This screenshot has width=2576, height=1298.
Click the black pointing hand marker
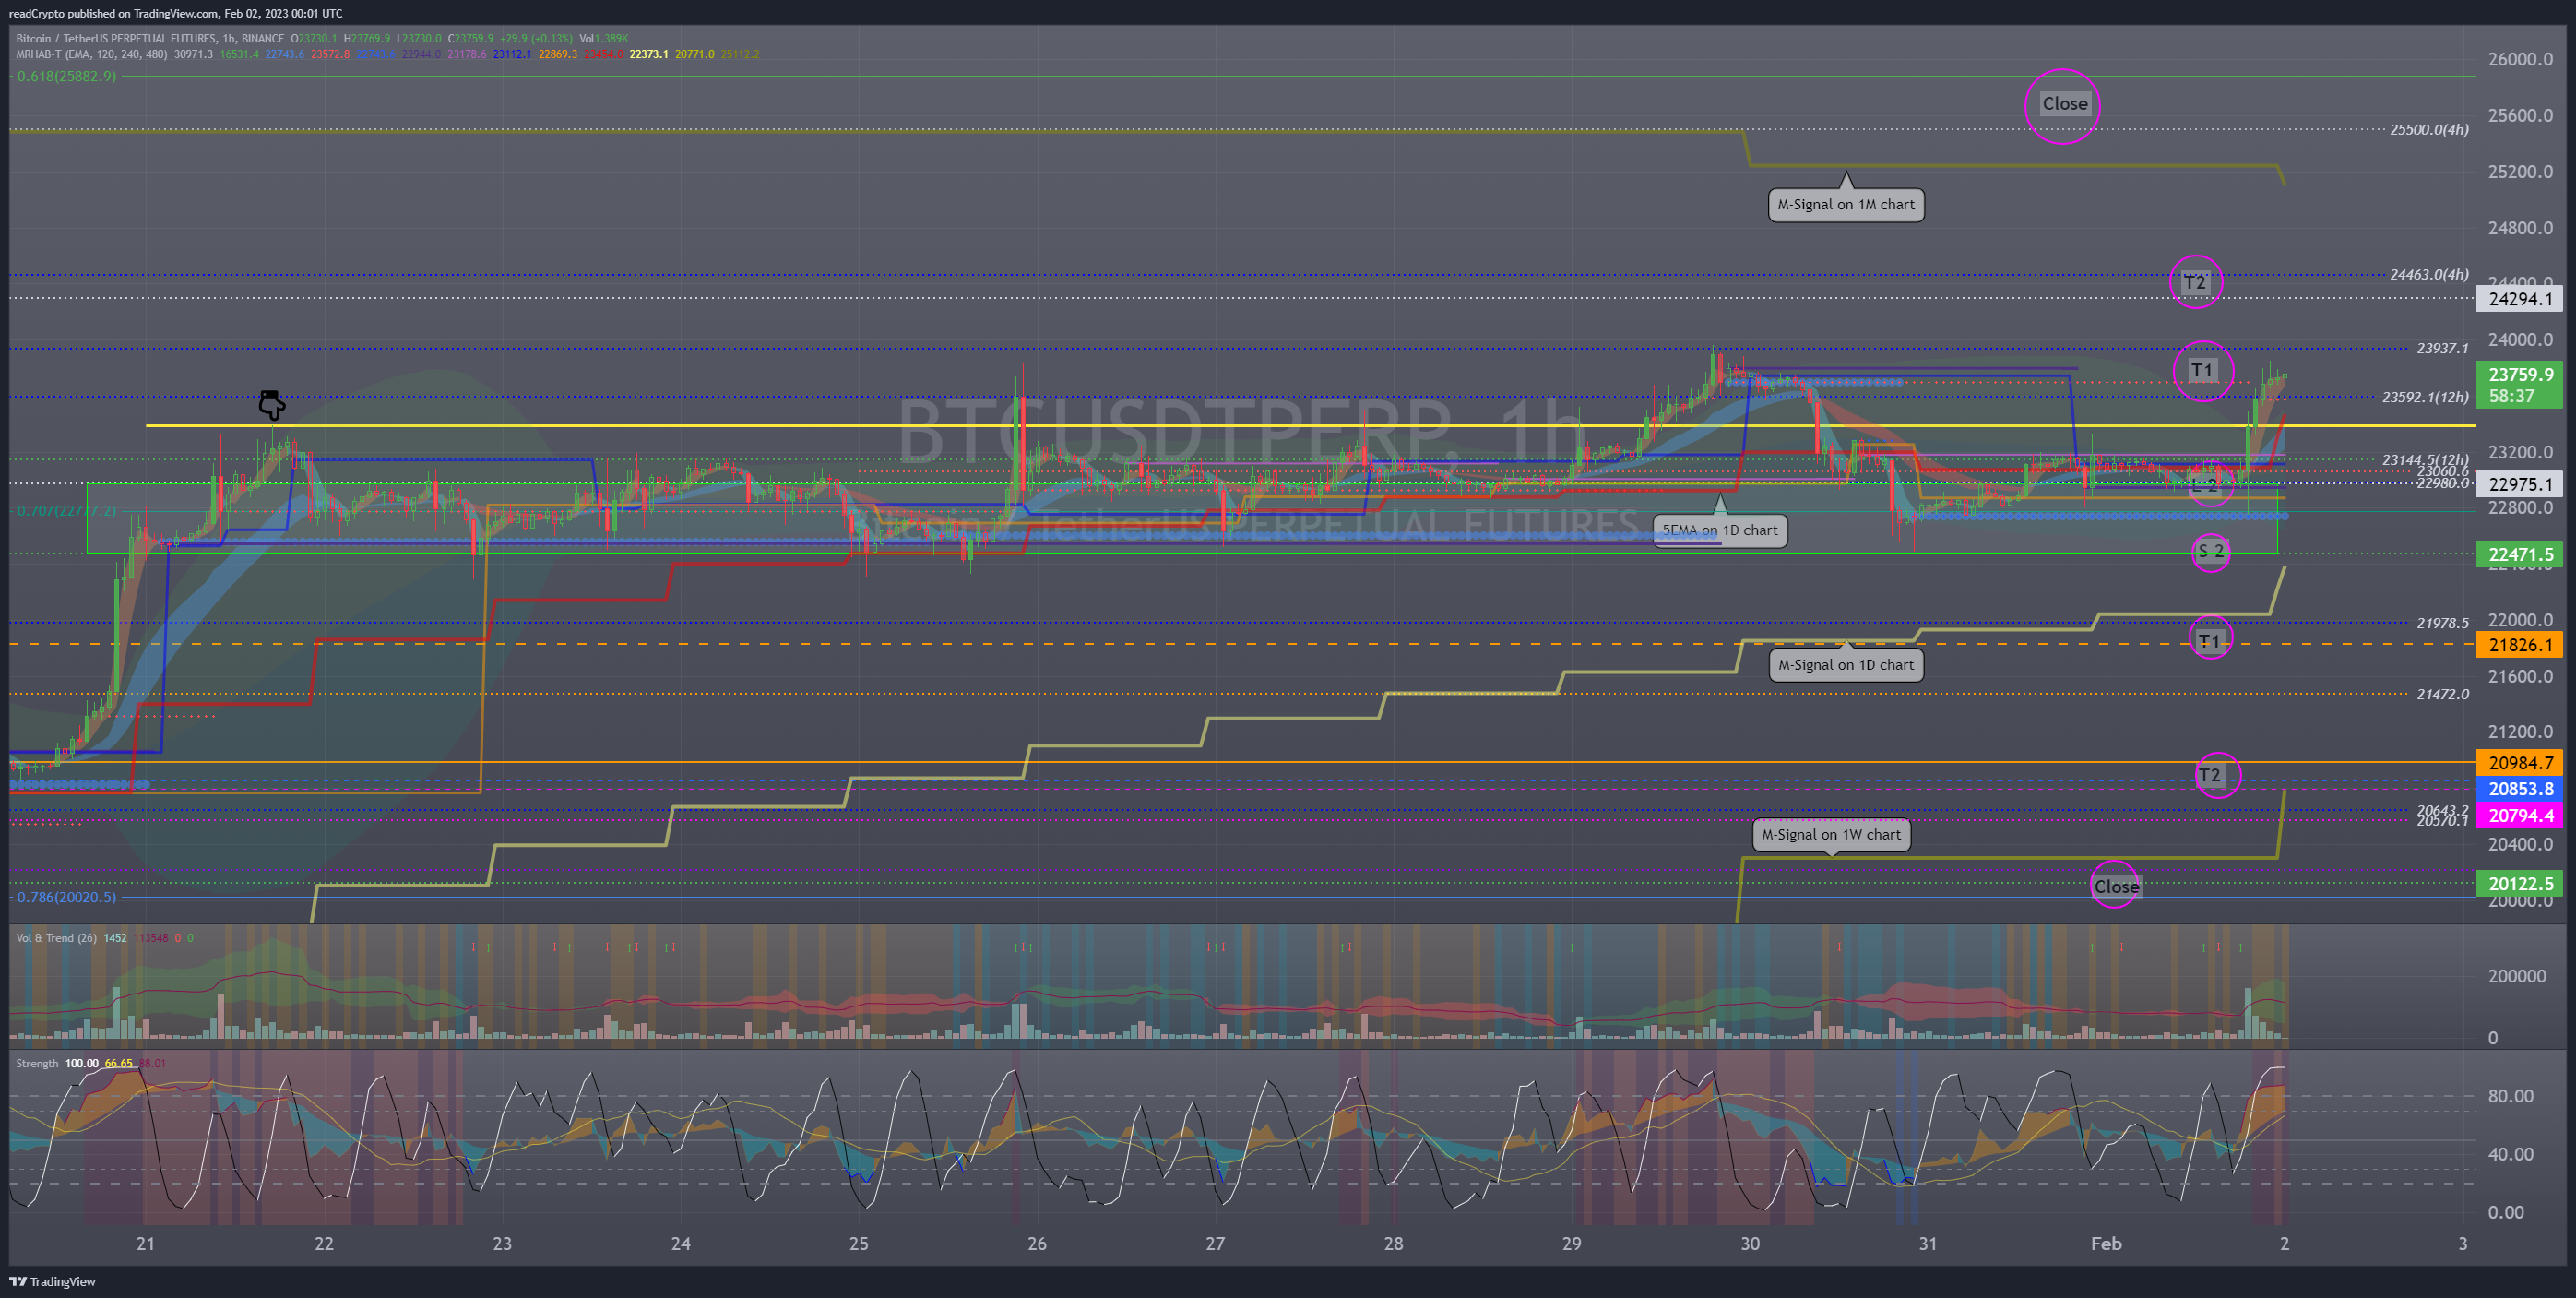(271, 404)
